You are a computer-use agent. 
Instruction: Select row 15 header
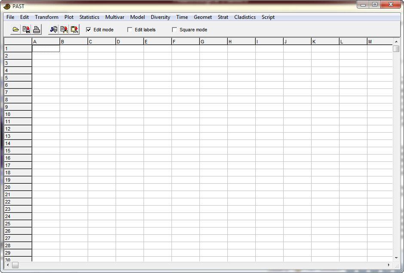point(18,151)
